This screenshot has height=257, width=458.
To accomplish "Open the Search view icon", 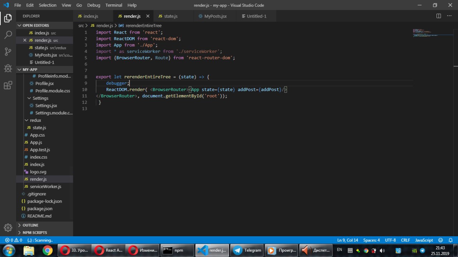I will point(8,35).
